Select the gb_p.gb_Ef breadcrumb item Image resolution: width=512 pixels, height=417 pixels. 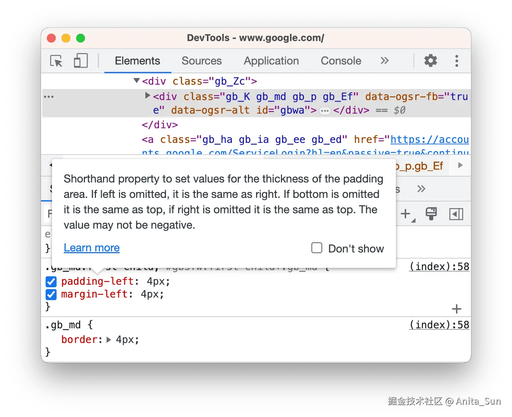pyautogui.click(x=419, y=166)
